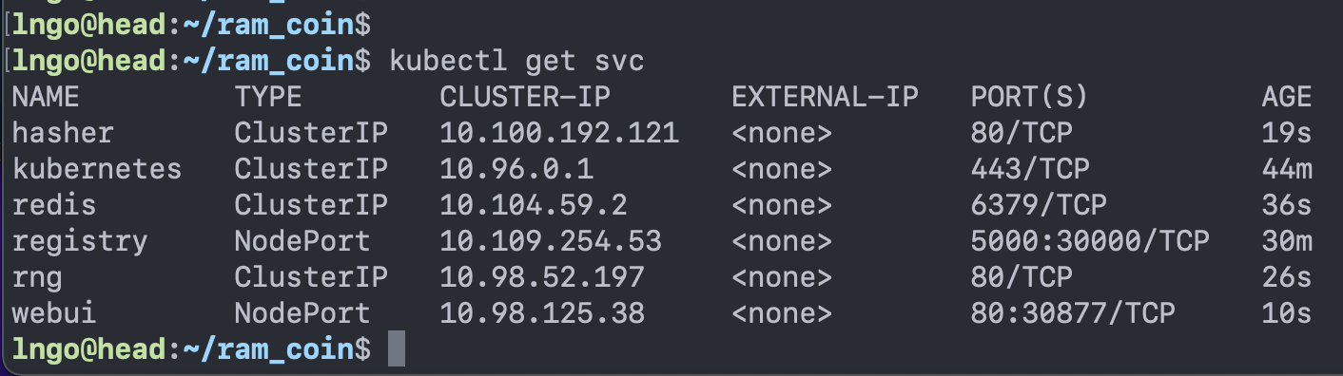Click the terminal cursor block at prompt

point(397,348)
